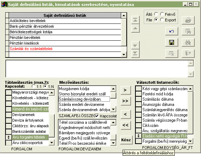Pick Áru cikkcsoportok table
201x156 pixels.
(30, 143)
